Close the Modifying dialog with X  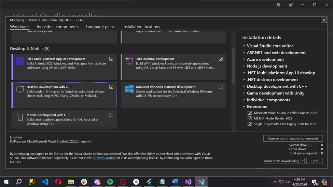(324, 20)
